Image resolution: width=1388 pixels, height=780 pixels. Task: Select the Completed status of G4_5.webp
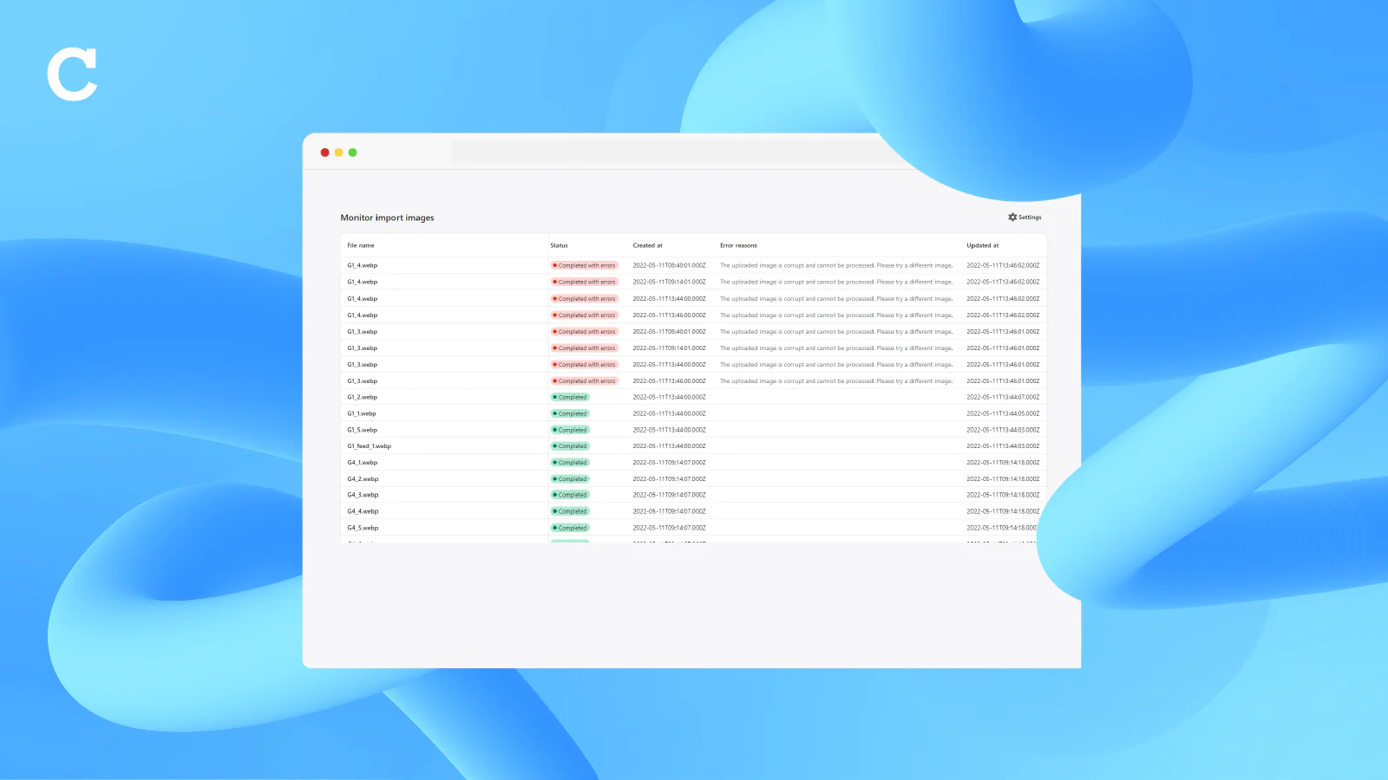point(571,528)
